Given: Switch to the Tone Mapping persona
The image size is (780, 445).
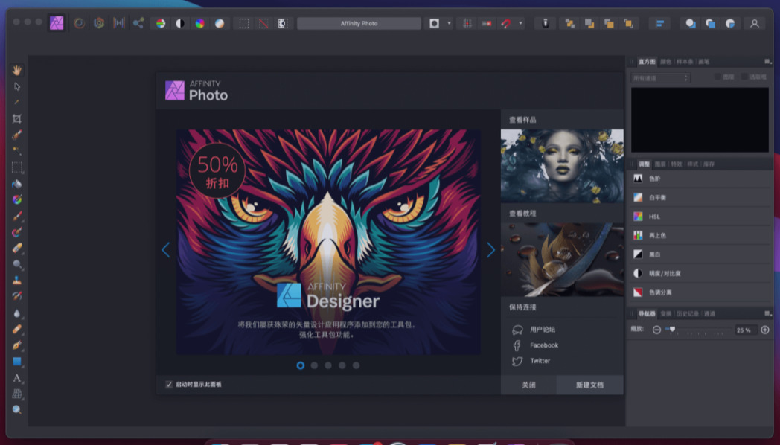Looking at the screenshot, I should pyautogui.click(x=119, y=23).
